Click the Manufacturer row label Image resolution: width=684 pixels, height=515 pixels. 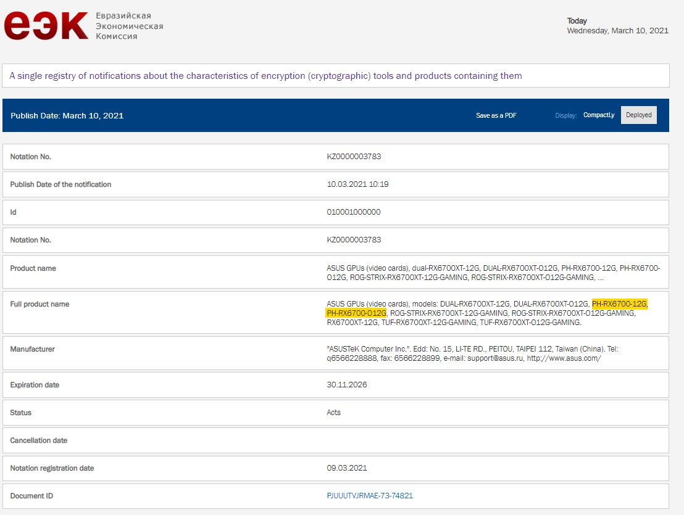pos(33,349)
